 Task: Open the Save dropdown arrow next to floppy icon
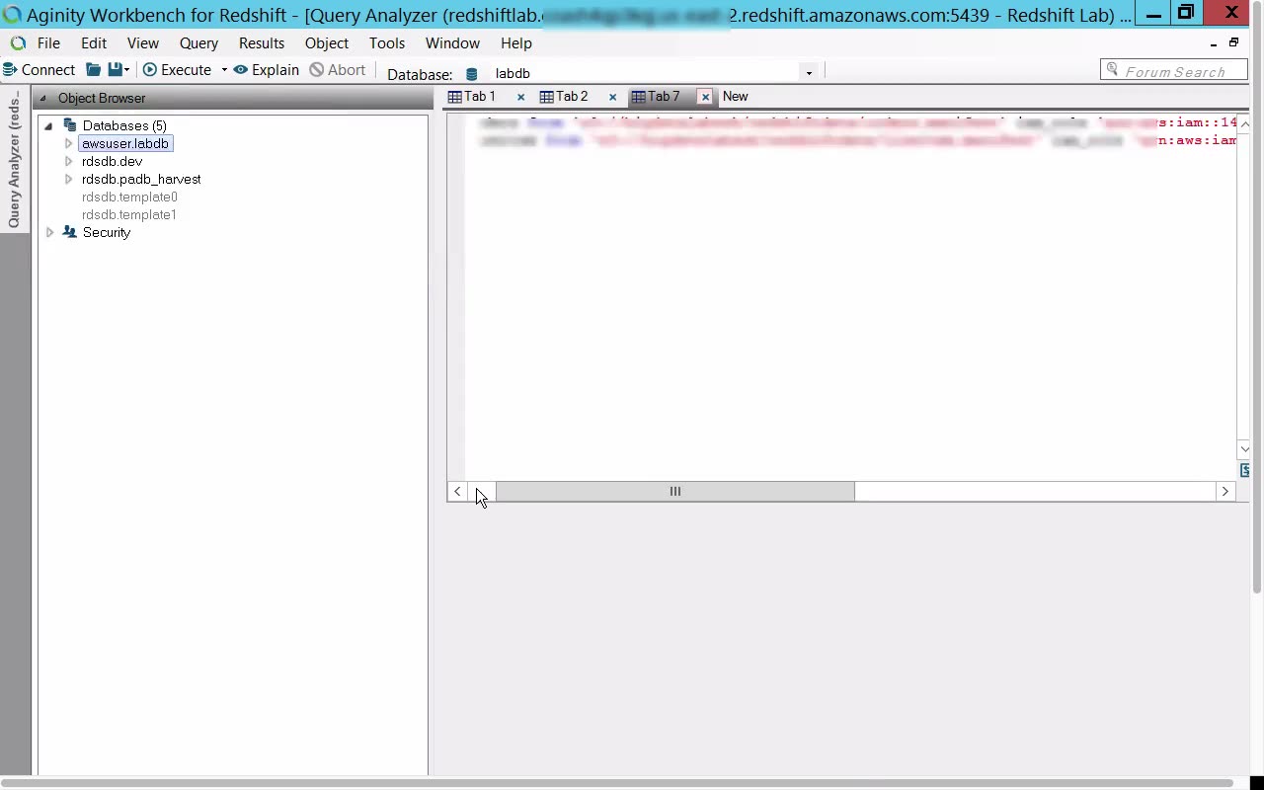pos(127,70)
